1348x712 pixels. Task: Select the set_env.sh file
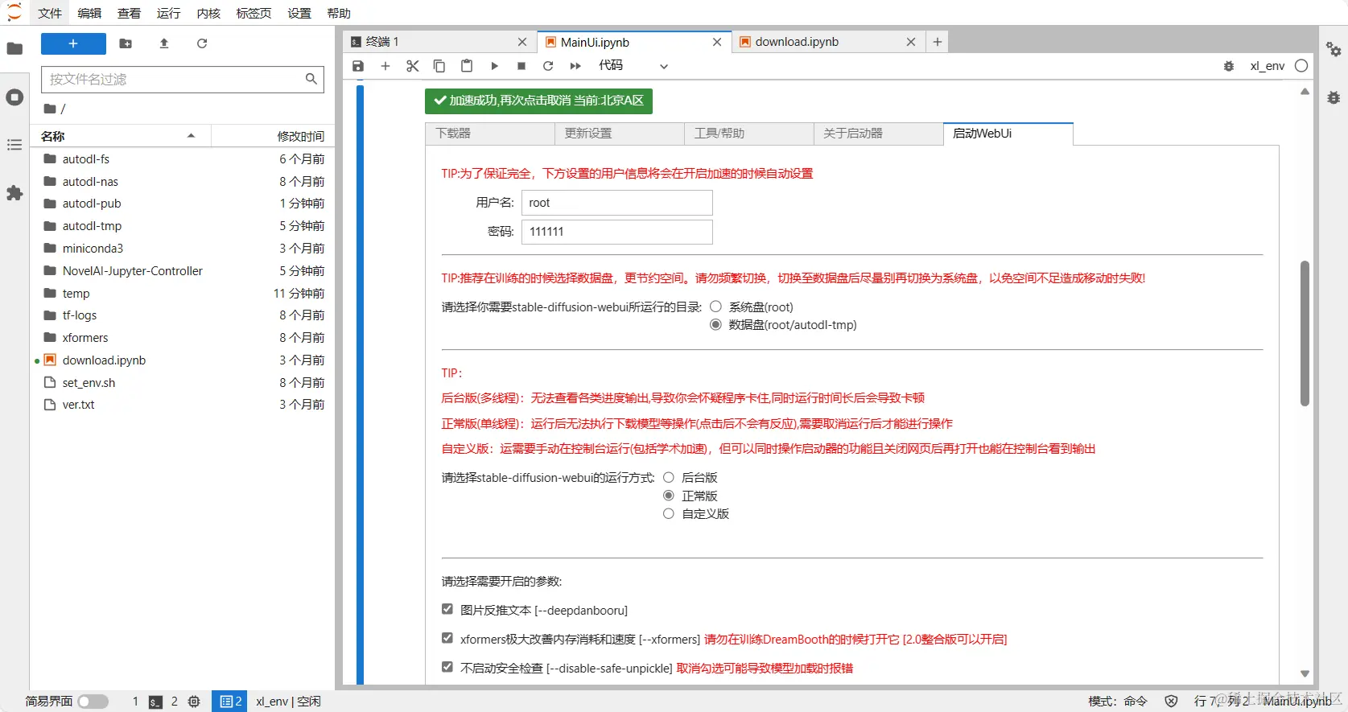pyautogui.click(x=183, y=383)
